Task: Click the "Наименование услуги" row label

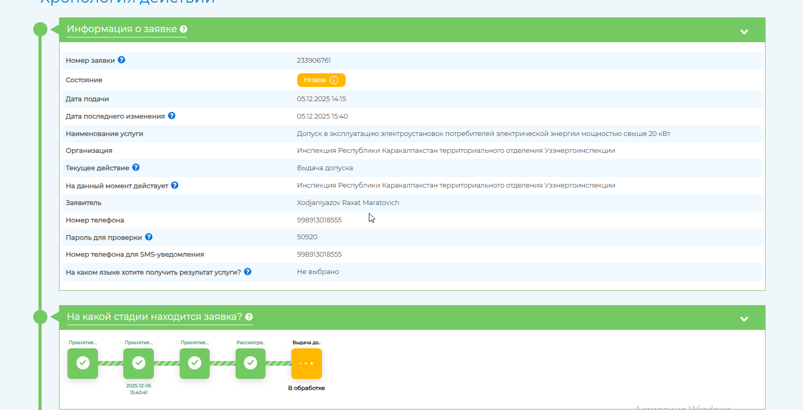Action: [104, 134]
